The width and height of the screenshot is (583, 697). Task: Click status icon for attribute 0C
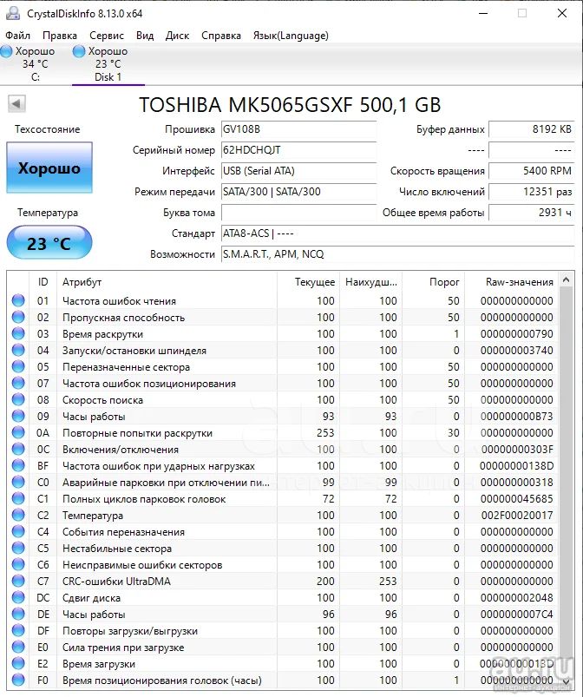click(18, 449)
